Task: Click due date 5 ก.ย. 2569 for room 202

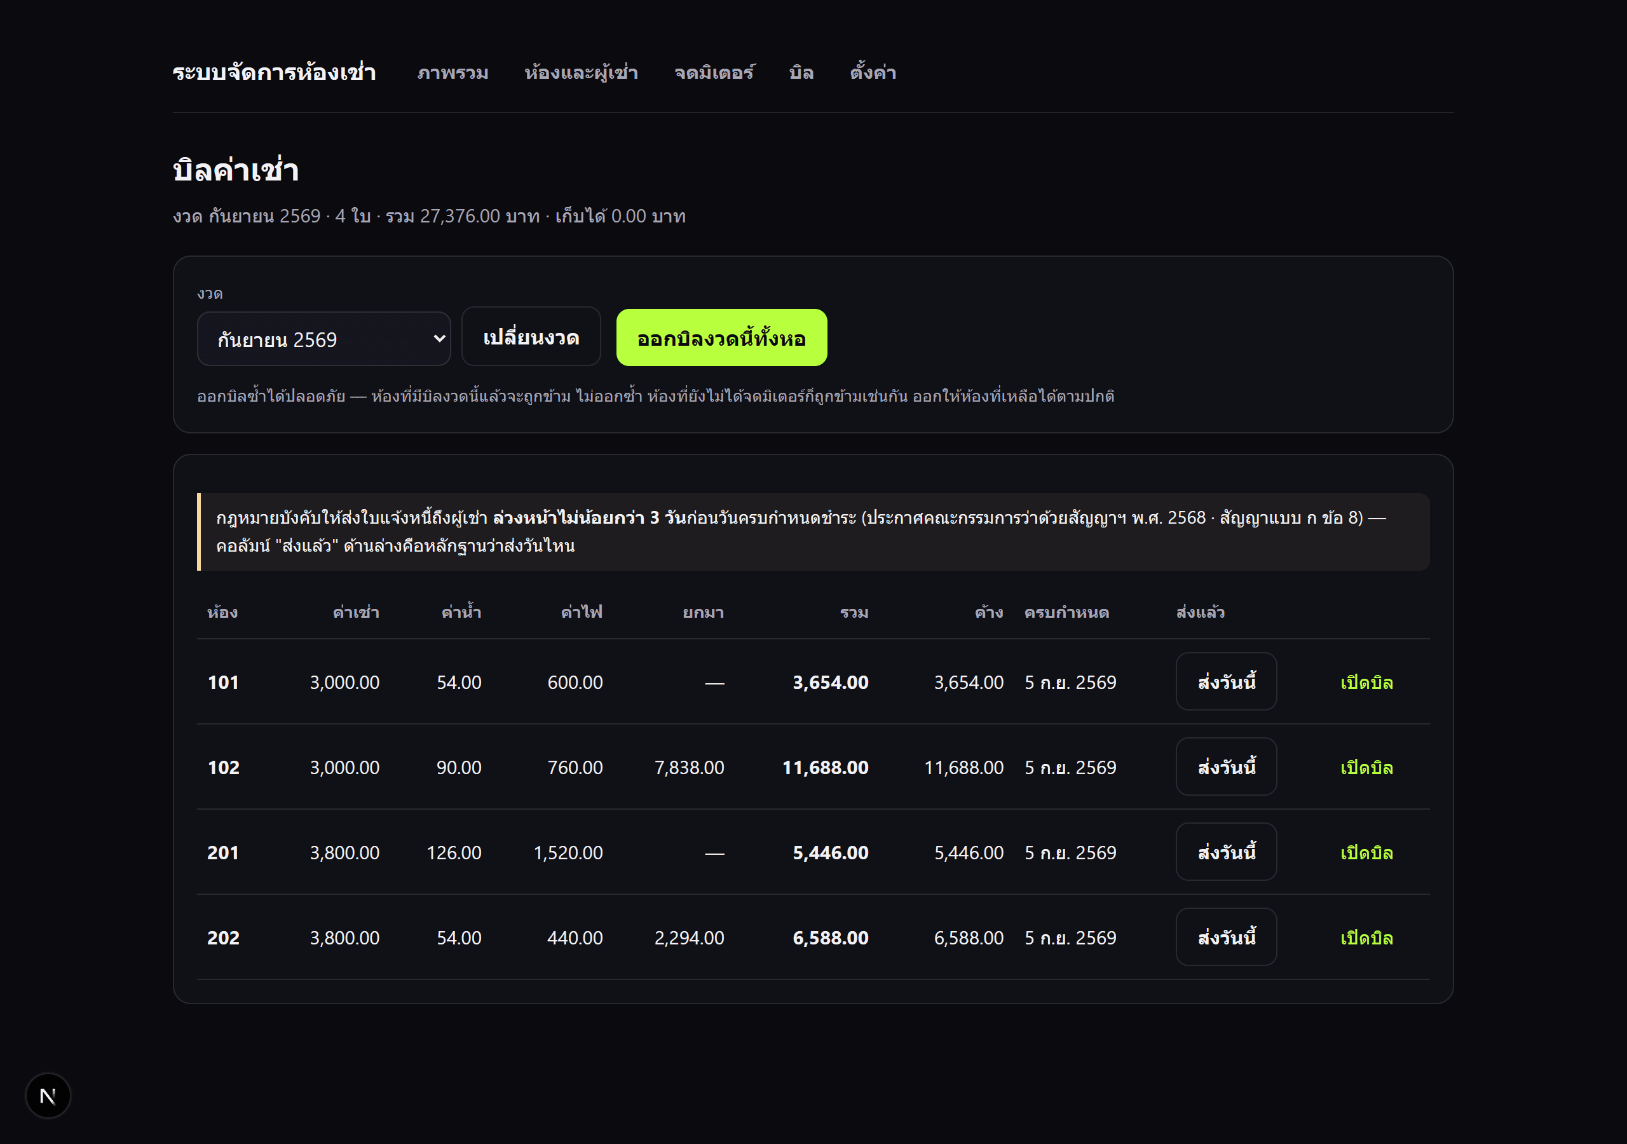Action: (1071, 937)
